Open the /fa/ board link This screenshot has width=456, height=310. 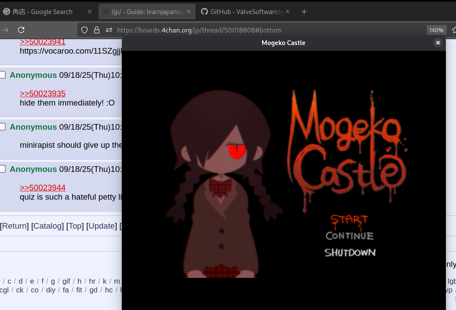coord(66,290)
